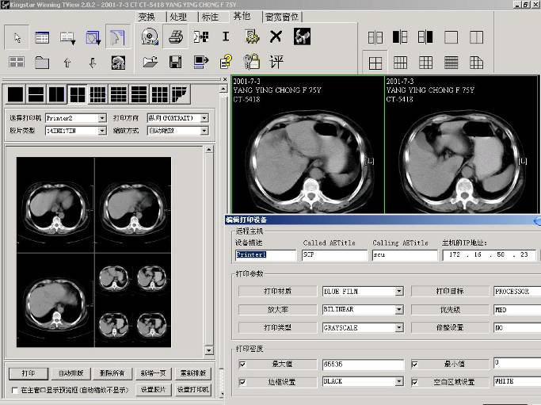
Task: Click the 打印 button
Action: [29, 373]
